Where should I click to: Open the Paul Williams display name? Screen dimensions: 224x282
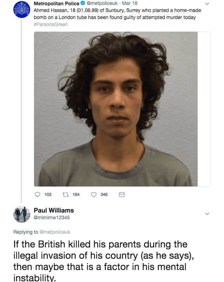[54, 210]
